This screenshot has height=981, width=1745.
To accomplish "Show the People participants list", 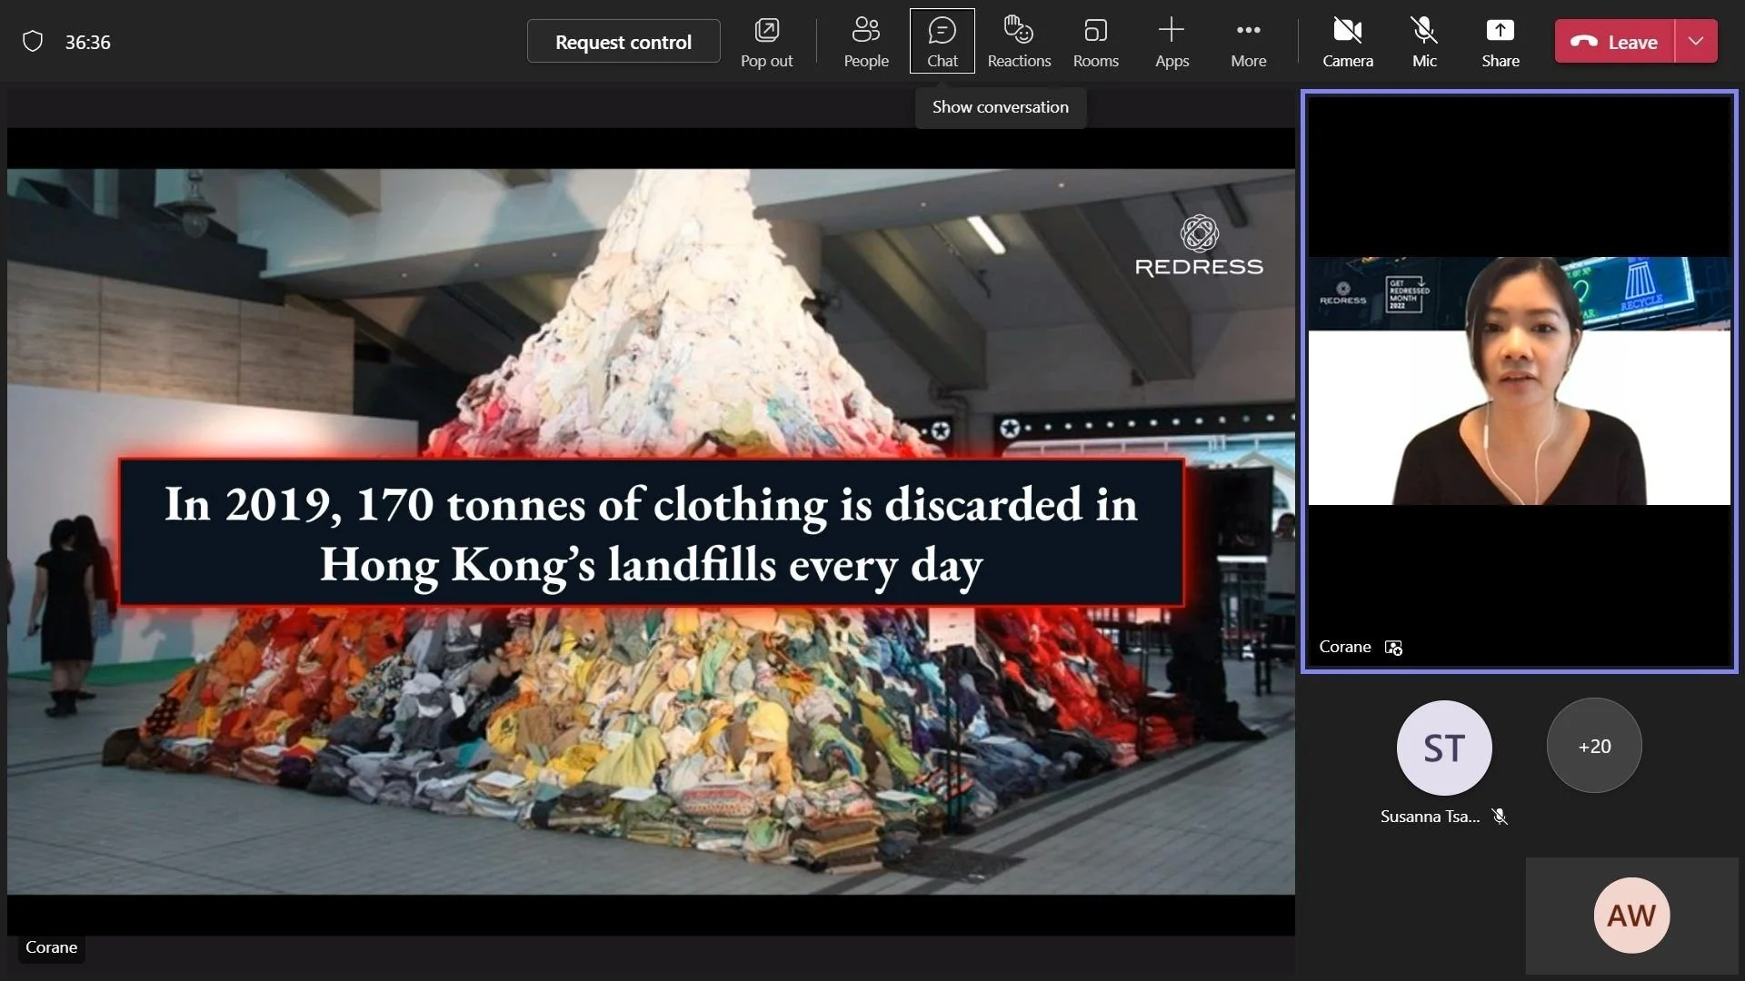I will 865,41.
